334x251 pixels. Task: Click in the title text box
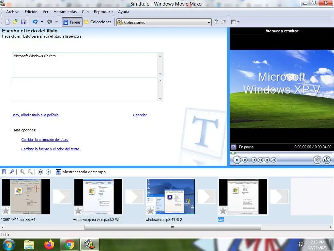click(85, 65)
